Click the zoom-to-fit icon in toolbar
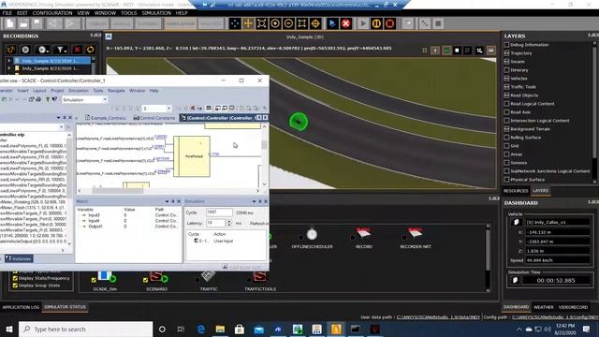This screenshot has width=599, height=337. coord(262,23)
